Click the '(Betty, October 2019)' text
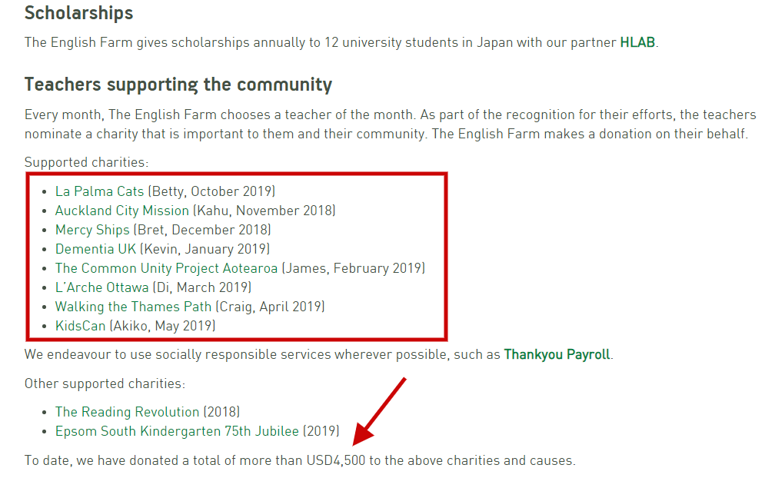Image resolution: width=775 pixels, height=478 pixels. tap(211, 191)
